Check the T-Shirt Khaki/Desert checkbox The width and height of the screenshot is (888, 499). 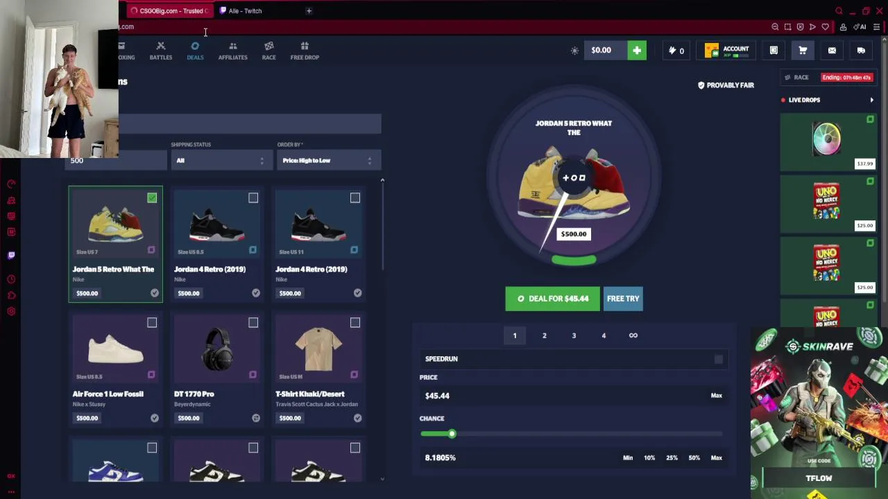[355, 323]
